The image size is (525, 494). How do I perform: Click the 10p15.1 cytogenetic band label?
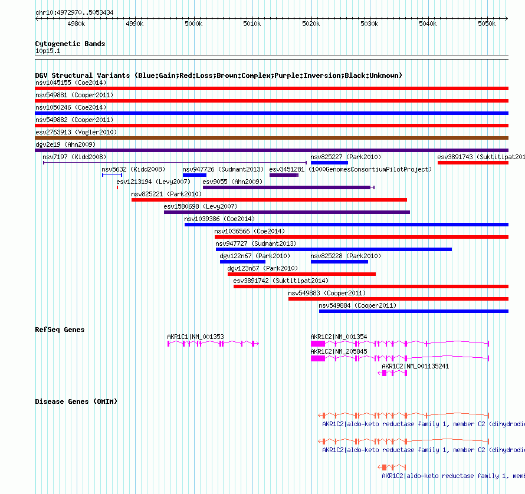pyautogui.click(x=48, y=51)
